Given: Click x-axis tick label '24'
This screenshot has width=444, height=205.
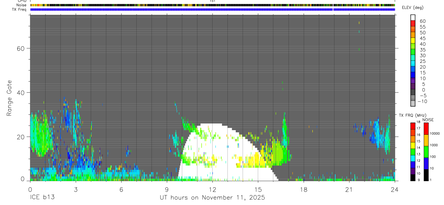Looking at the screenshot, I should (x=395, y=189).
